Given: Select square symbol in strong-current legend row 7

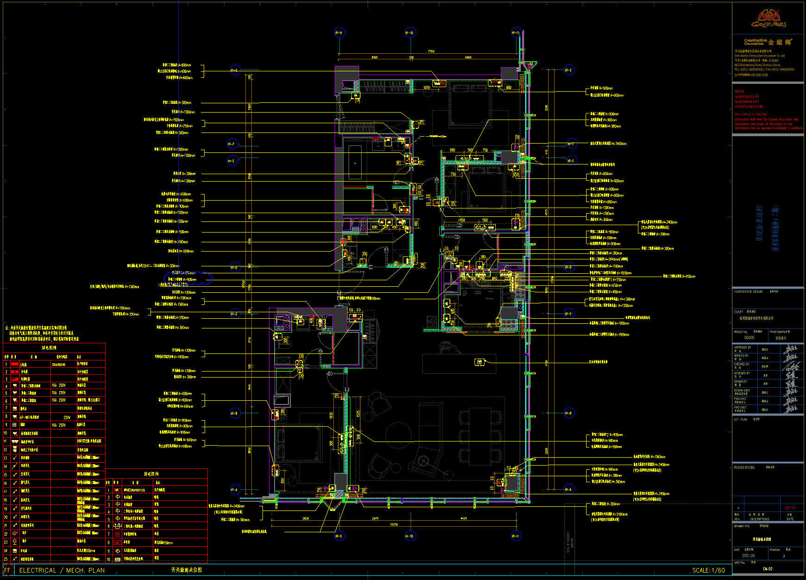Looking at the screenshot, I should 15,409.
